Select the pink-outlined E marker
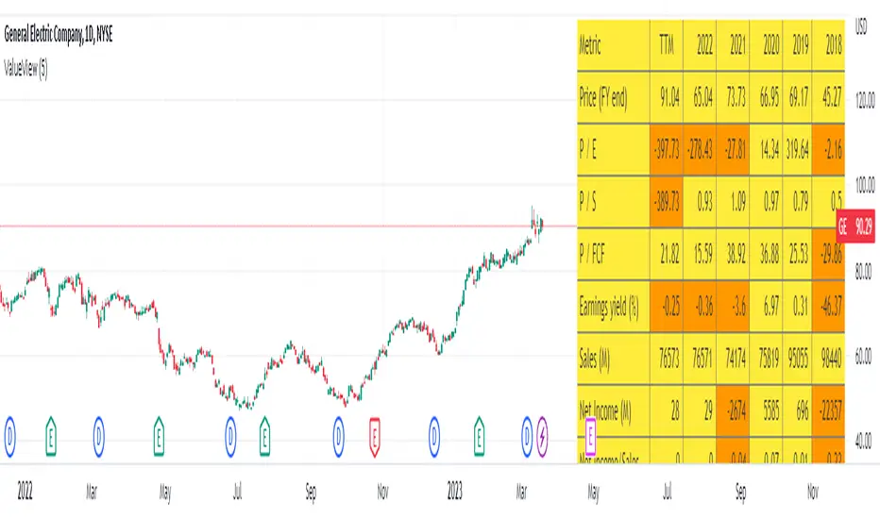880x519 pixels. (x=591, y=435)
